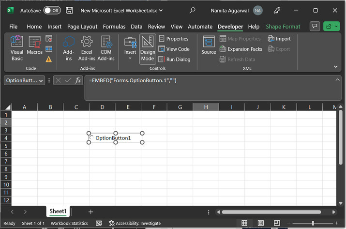
Task: Click Expansion Packs button
Action: 241,49
